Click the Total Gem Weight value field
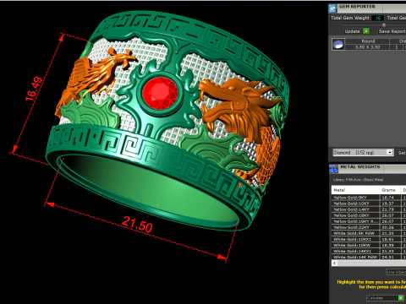The image size is (406, 304). click(x=378, y=18)
